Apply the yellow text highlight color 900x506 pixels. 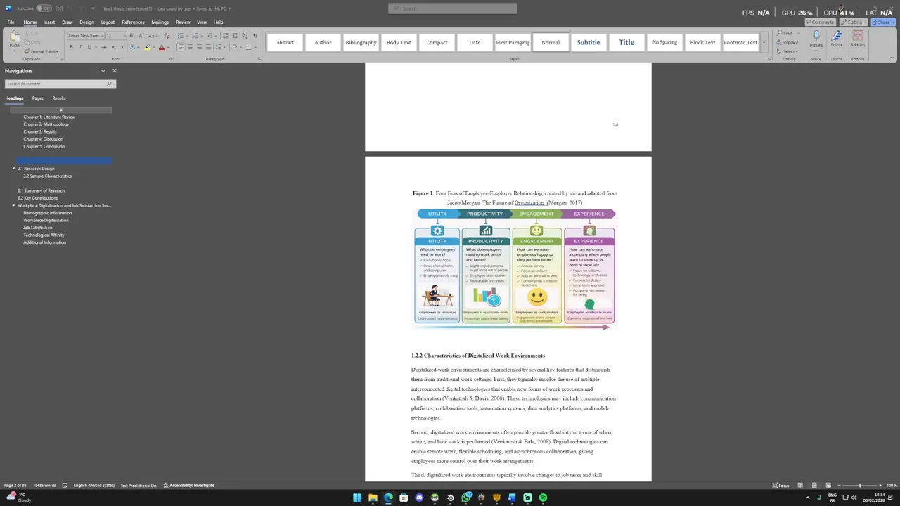pyautogui.click(x=148, y=47)
